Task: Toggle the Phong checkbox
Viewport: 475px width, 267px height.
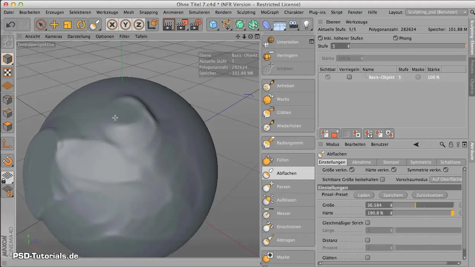Action: tap(396, 38)
